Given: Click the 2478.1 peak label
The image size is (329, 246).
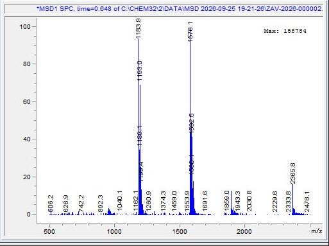Looking at the screenshot, I should 307,202.
